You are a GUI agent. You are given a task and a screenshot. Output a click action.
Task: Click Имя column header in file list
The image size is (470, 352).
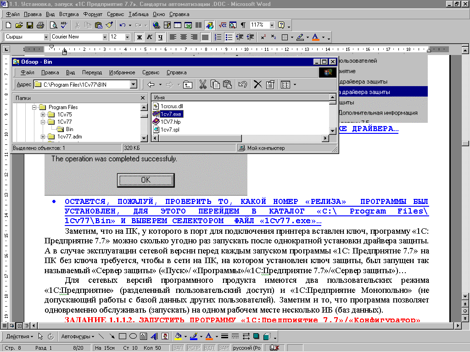(240, 98)
